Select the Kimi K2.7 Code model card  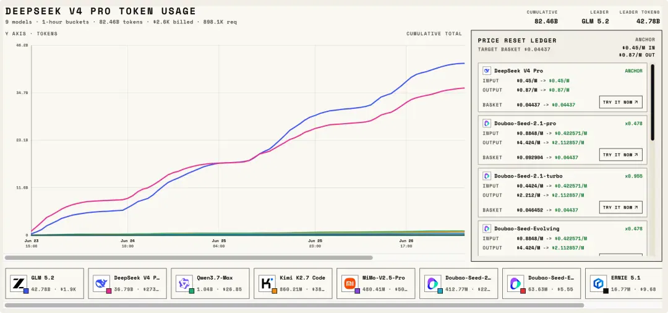[293, 283]
